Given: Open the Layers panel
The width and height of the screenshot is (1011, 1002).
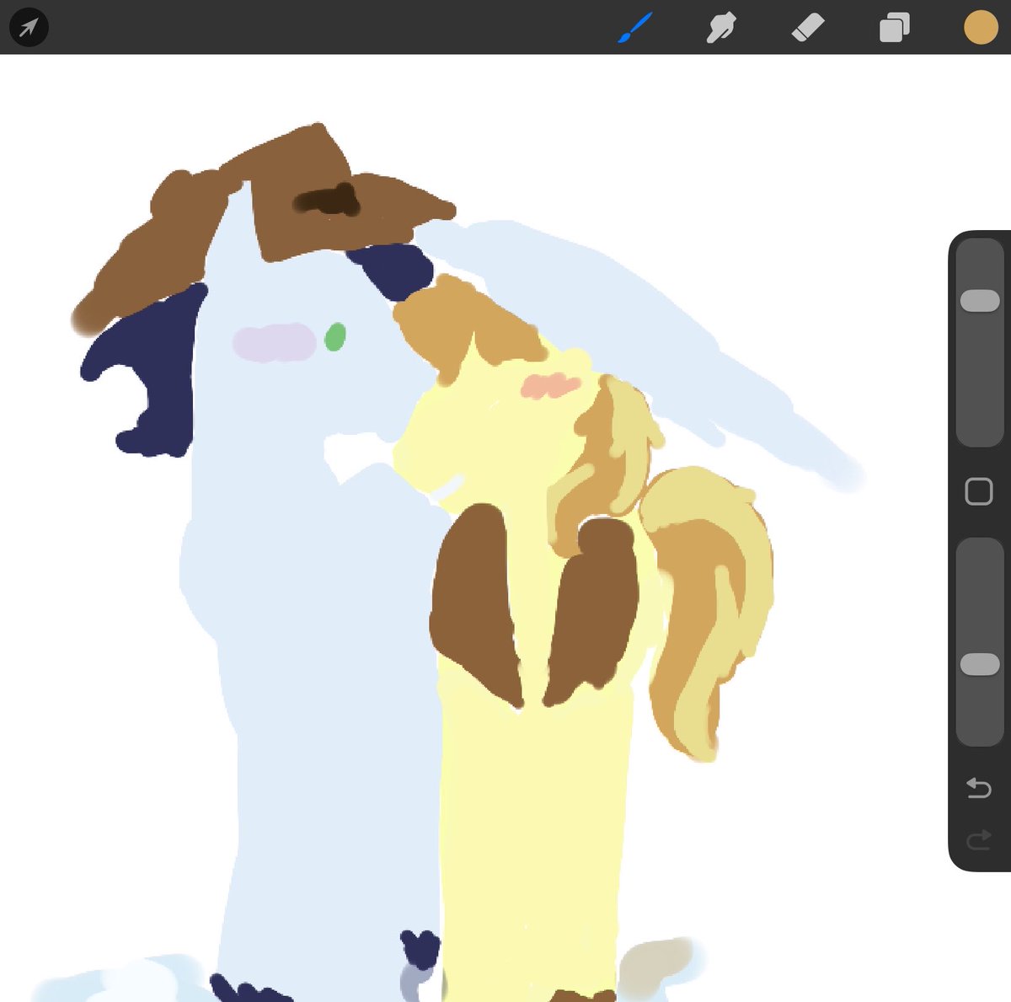Looking at the screenshot, I should (894, 28).
